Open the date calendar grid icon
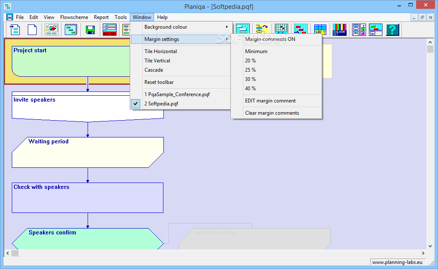The height and width of the screenshot is (269, 438). [x=281, y=30]
